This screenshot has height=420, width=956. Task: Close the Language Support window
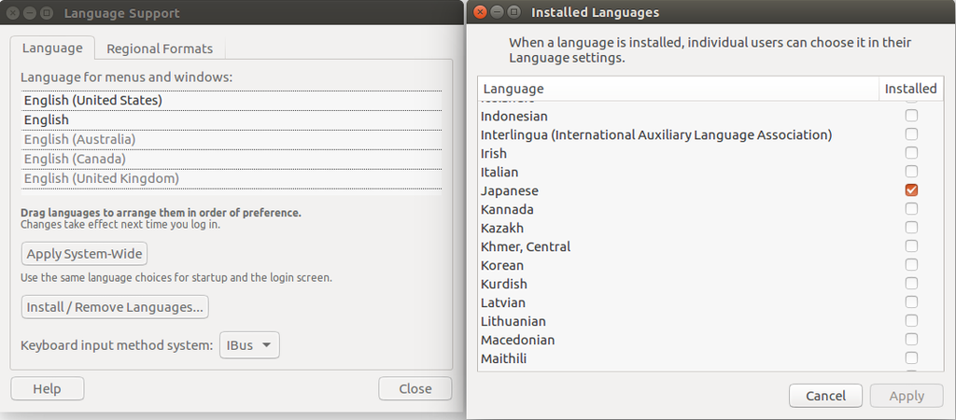click(13, 13)
